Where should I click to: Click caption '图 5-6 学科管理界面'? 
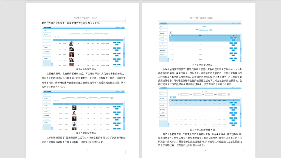coord(202,65)
